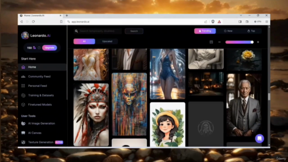Image resolution: width=288 pixels, height=162 pixels.
Task: Open Training & Datasets page
Action: pyautogui.click(x=41, y=95)
